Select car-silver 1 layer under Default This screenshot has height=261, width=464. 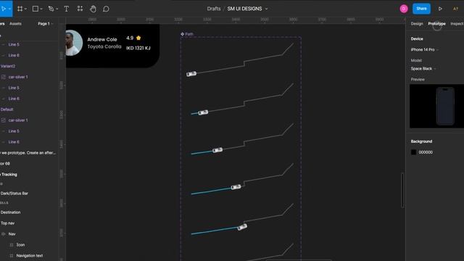tap(18, 120)
